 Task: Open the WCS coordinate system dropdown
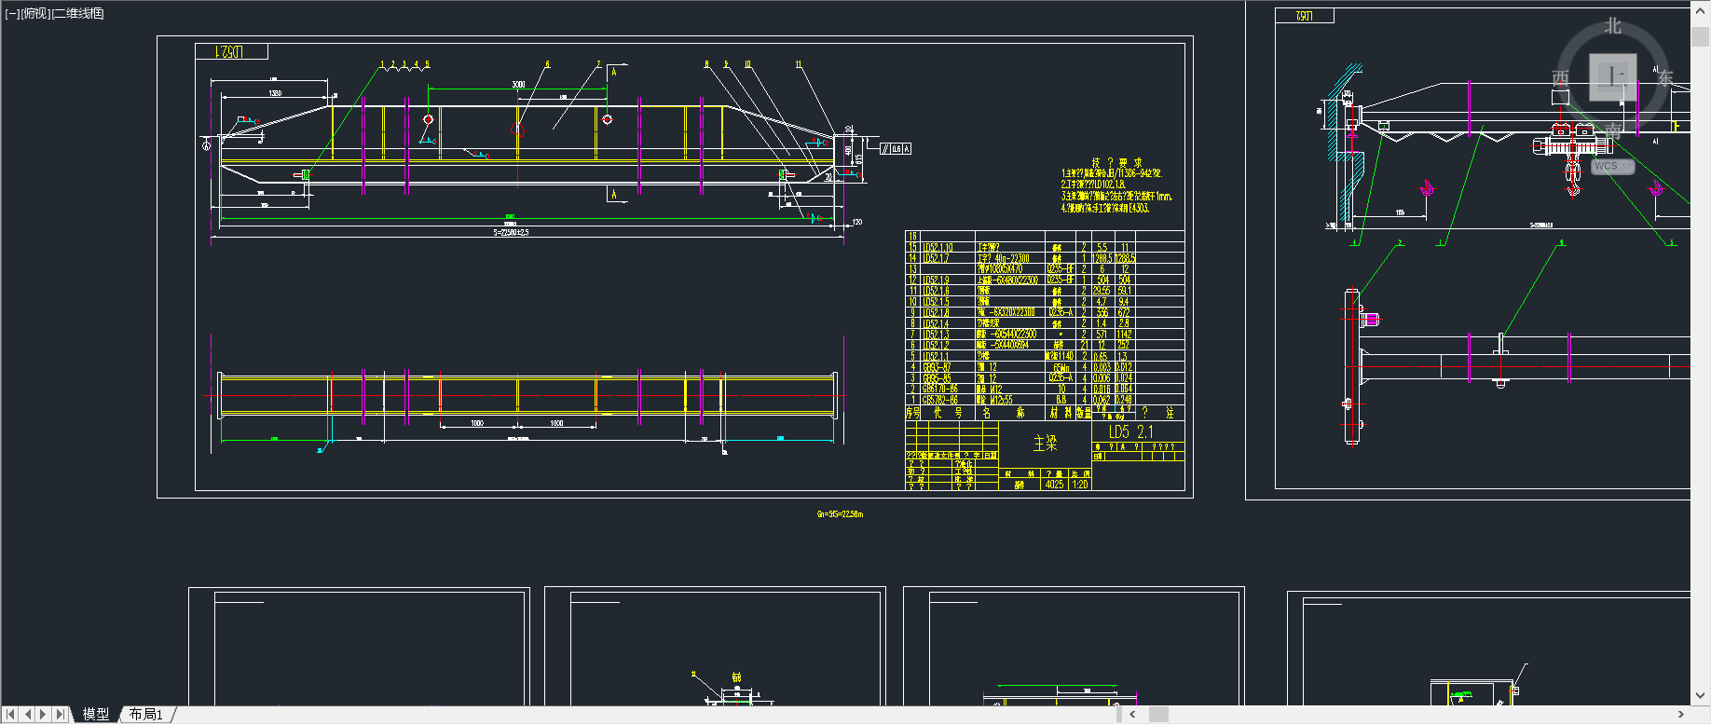click(1613, 166)
